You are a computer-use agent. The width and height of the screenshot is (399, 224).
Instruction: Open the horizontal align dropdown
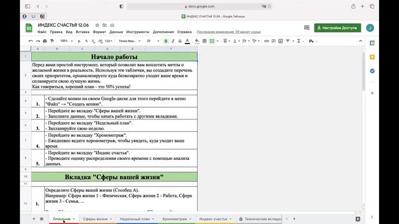click(x=226, y=41)
